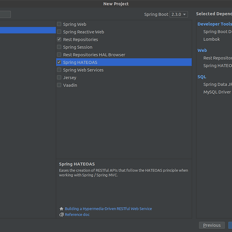The image size is (232, 232).
Task: Enable the Spring Session checkbox
Action: coord(59,47)
